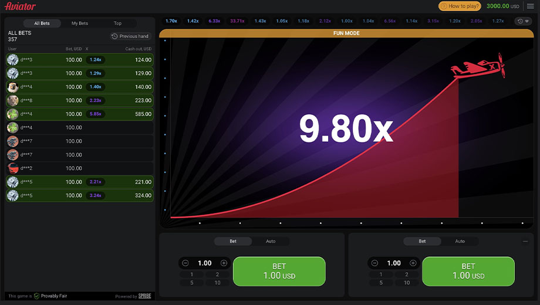Click the left bet amount field
The image size is (540, 305).
pyautogui.click(x=205, y=263)
